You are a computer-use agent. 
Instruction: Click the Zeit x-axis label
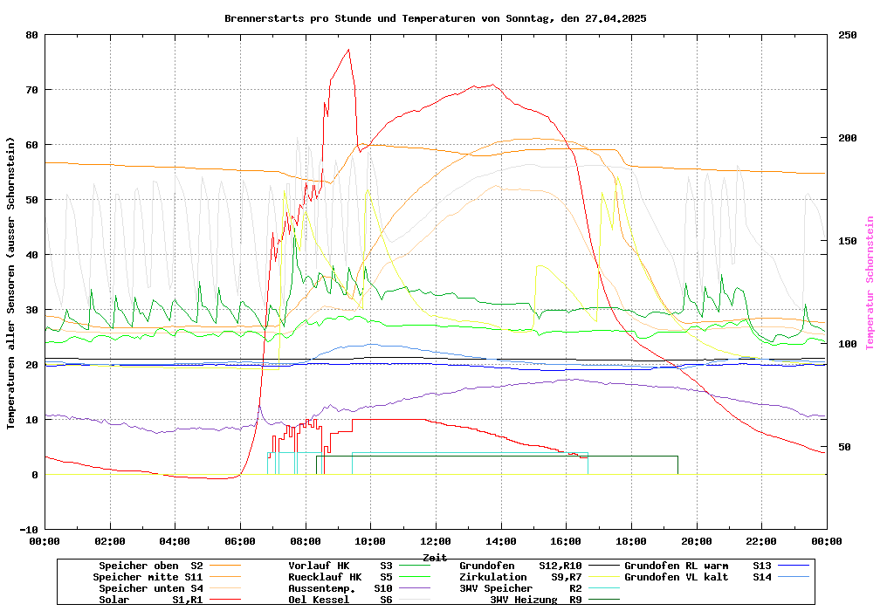(x=435, y=557)
